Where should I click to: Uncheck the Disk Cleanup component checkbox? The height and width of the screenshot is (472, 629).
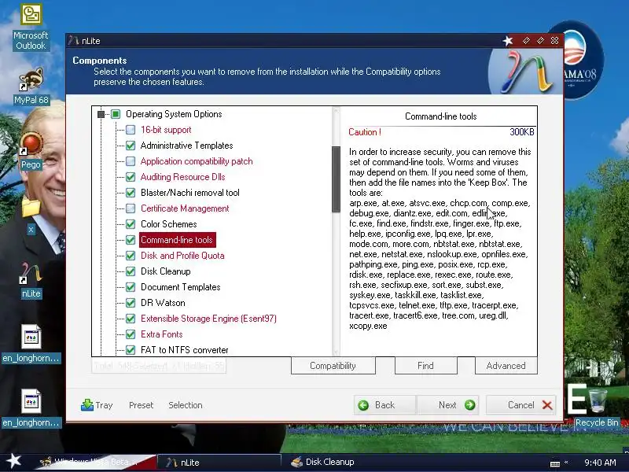pos(131,271)
